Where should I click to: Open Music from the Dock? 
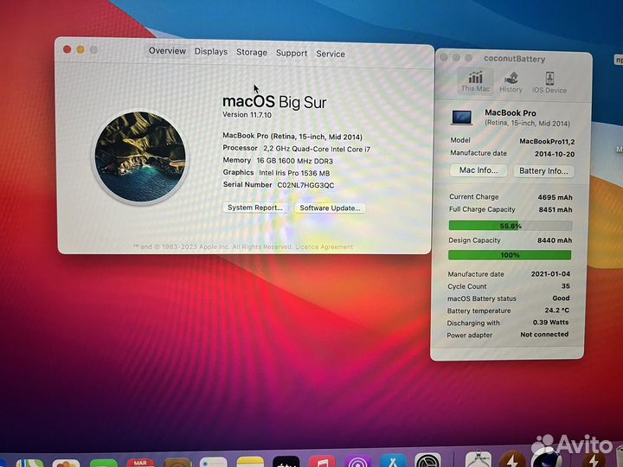[322, 462]
